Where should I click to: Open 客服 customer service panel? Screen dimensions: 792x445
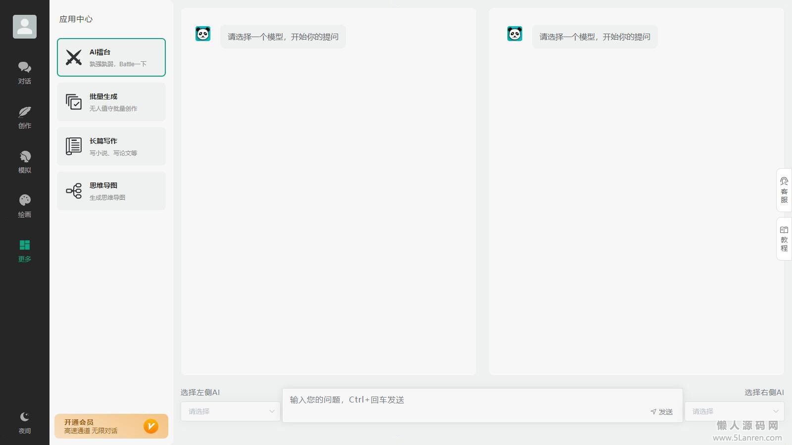(x=784, y=190)
